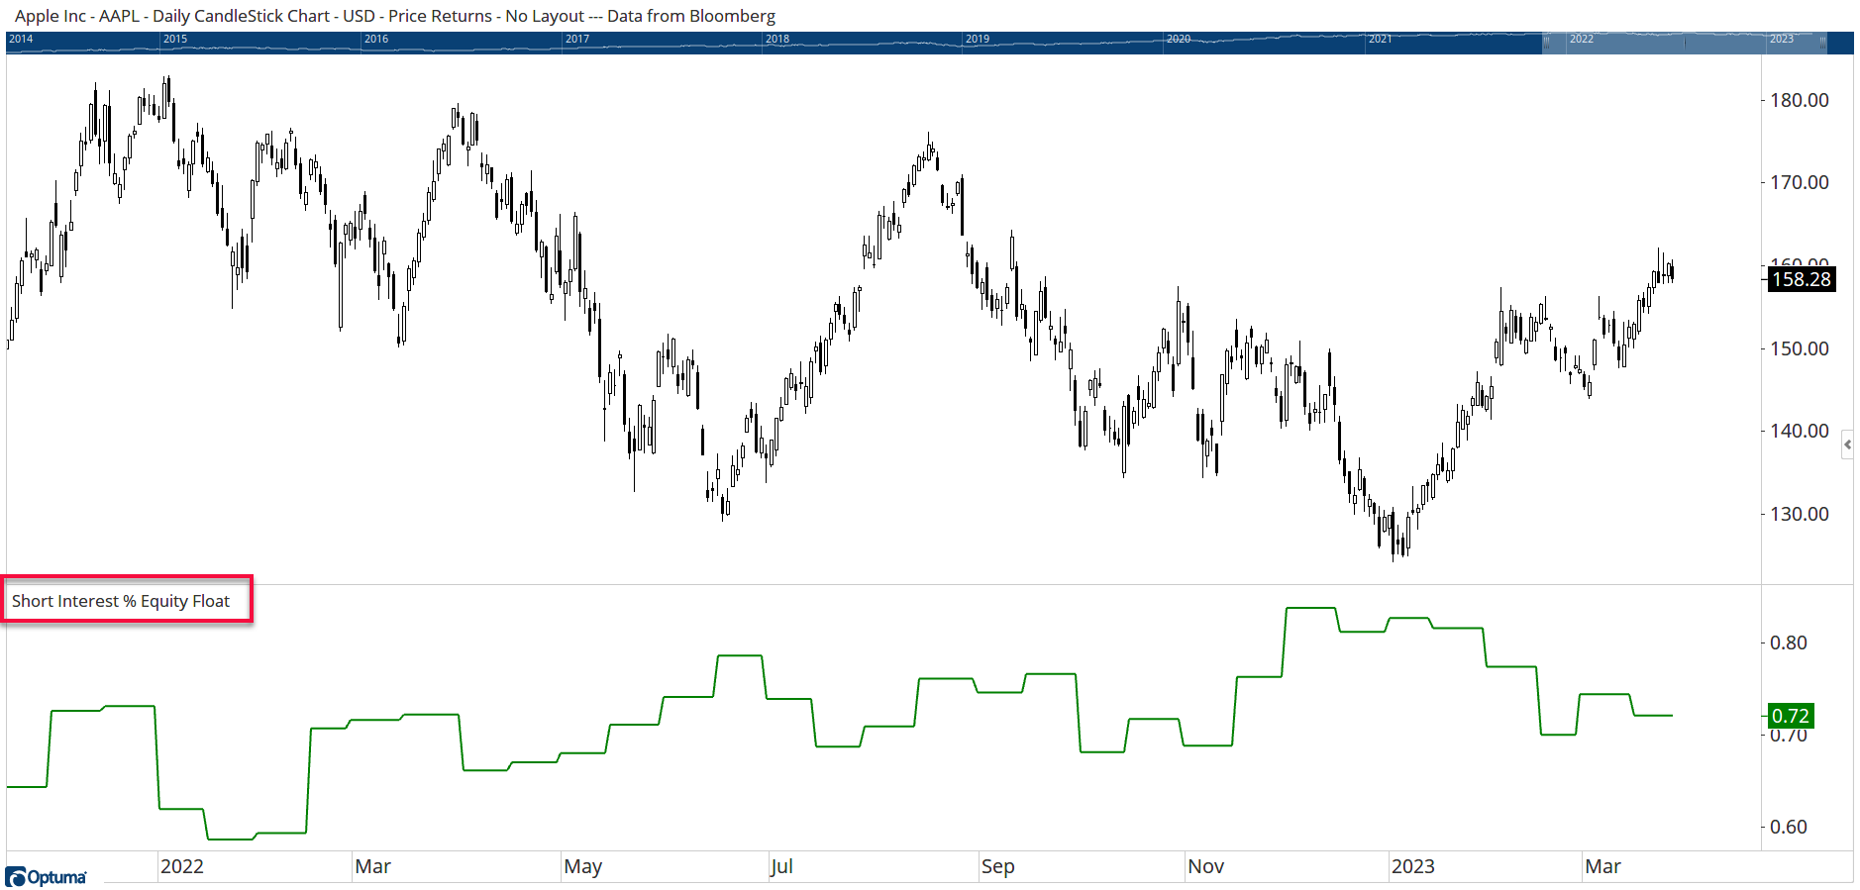Expand the side panel arrow at right edge
Viewport: 1860px width, 890px height.
point(1847,445)
